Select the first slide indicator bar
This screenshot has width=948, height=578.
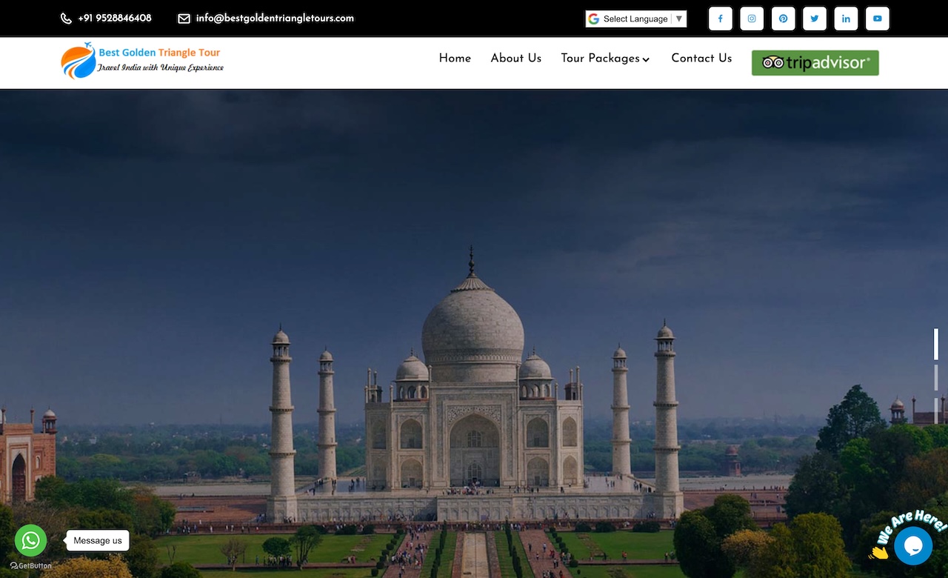[x=936, y=345]
